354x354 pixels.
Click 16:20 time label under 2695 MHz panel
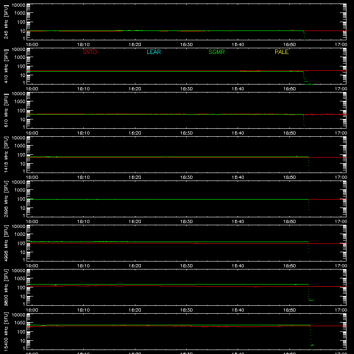[135, 222]
